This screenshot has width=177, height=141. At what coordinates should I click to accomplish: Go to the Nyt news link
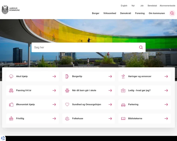click(133, 6)
